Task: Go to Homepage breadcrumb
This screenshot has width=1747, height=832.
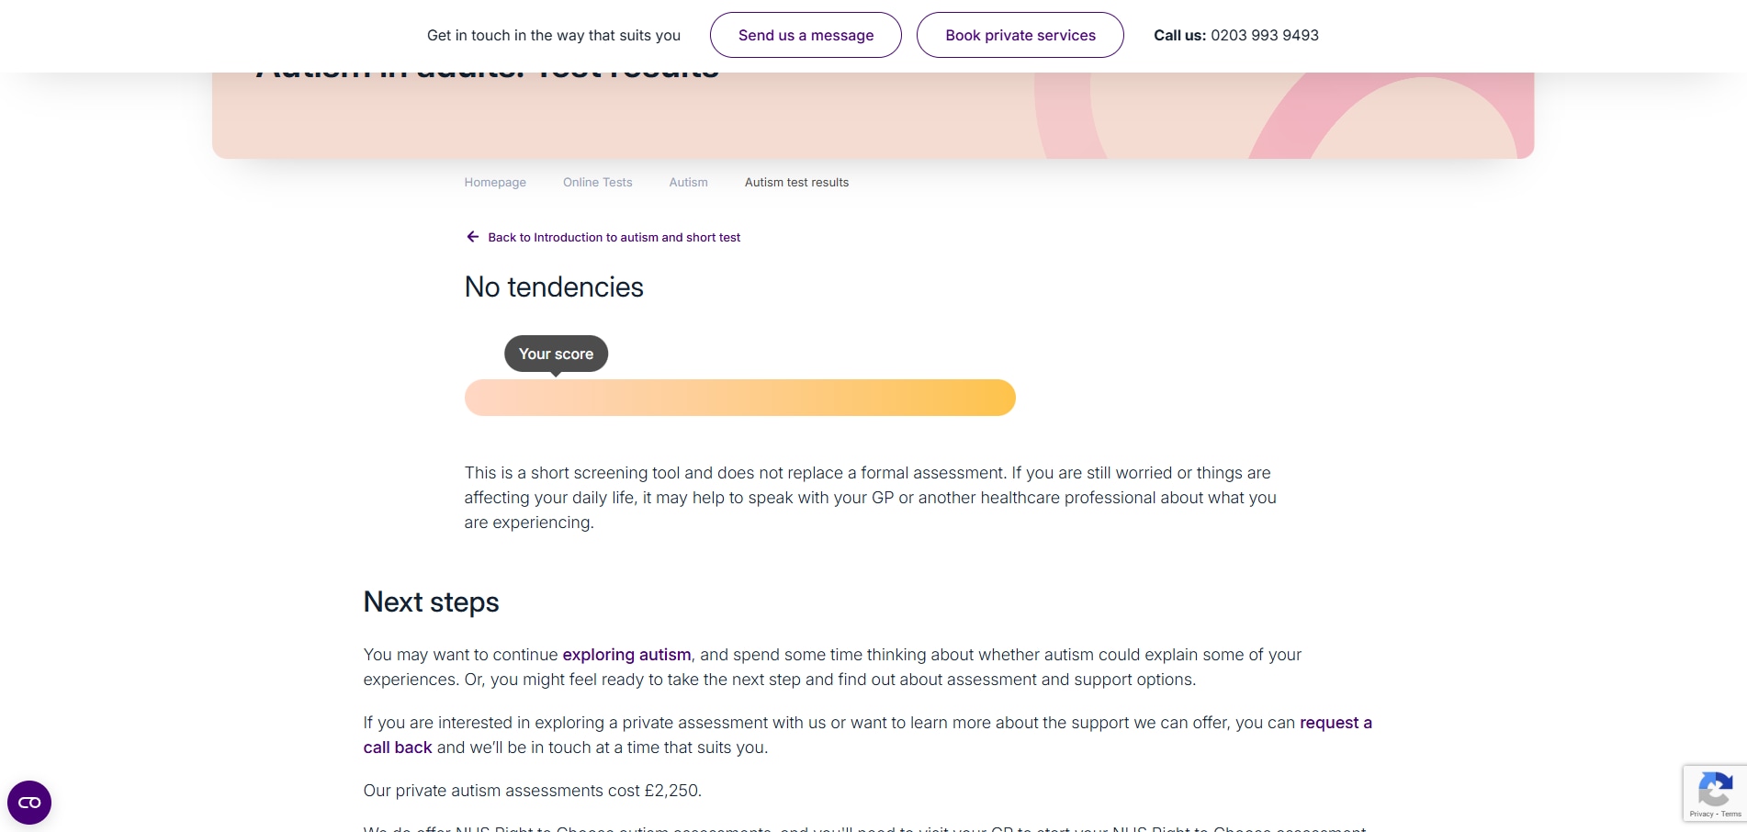Action: tap(495, 183)
